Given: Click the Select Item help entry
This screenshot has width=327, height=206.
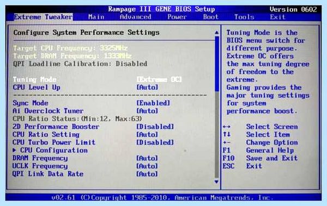Looking at the screenshot, I should (256, 135).
